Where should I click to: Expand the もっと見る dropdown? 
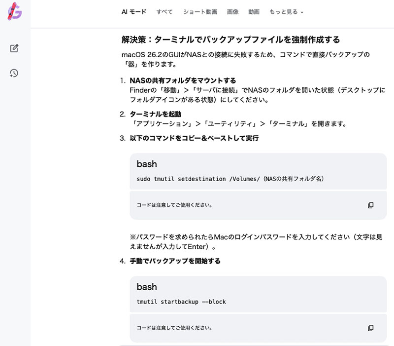(x=286, y=12)
